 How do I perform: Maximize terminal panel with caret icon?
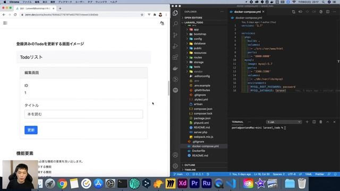click(x=328, y=122)
